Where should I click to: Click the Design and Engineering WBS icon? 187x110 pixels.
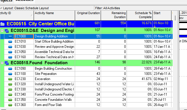[7, 31]
